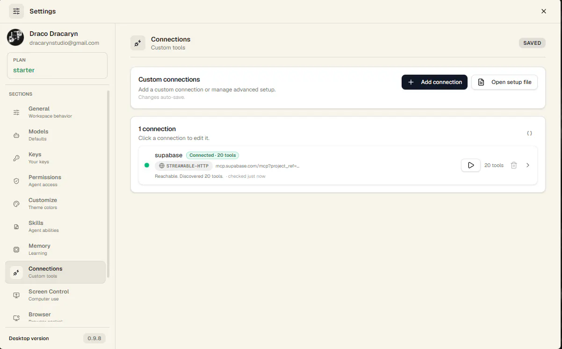Click the STREAMABLE-HTTP globe badge

coord(184,166)
